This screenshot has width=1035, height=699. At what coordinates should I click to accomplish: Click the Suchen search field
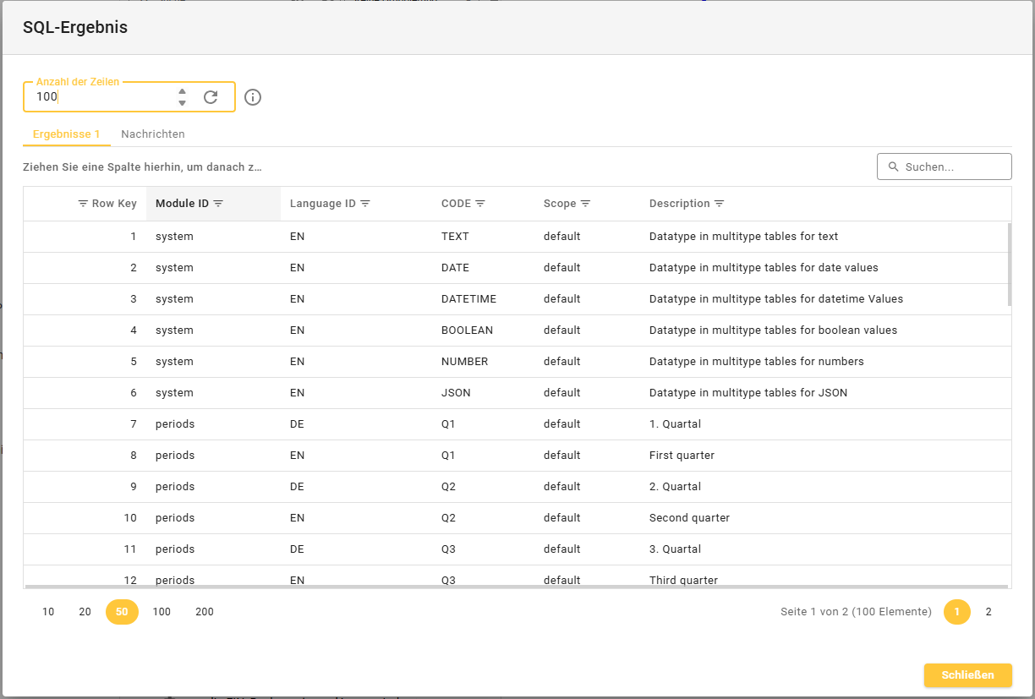(x=953, y=167)
